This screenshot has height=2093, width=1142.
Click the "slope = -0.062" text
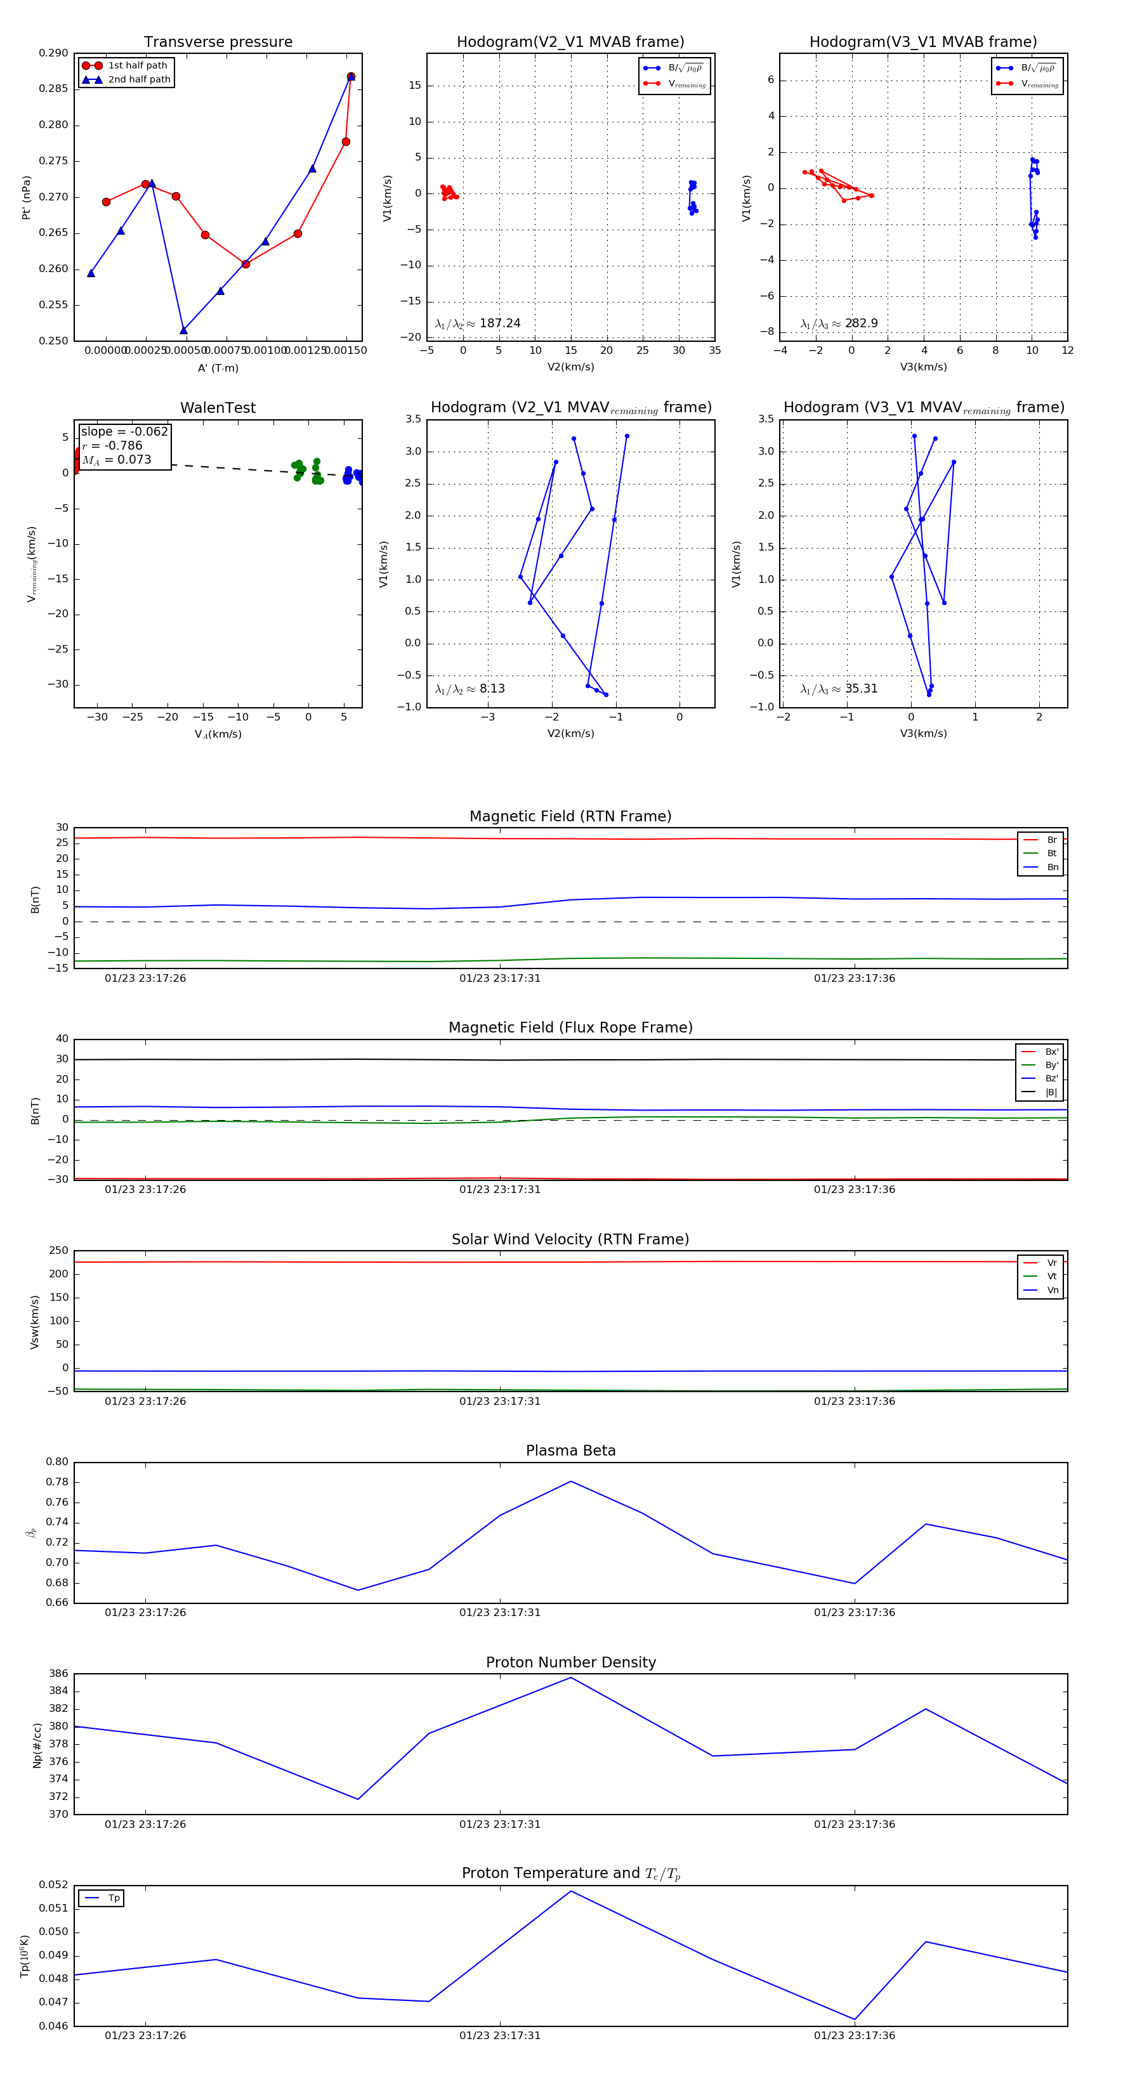(x=124, y=431)
